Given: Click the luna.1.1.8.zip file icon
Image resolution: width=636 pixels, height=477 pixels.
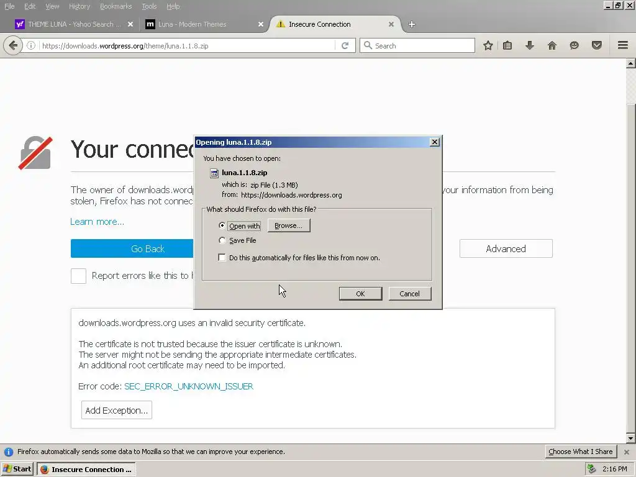Looking at the screenshot, I should click(214, 173).
